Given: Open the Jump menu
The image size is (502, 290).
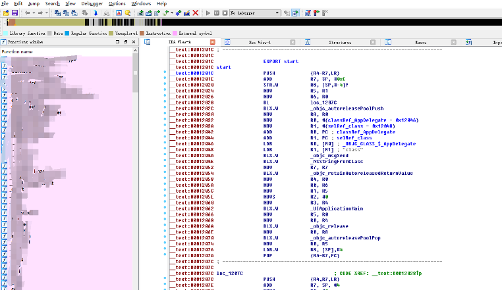Looking at the screenshot, I should pyautogui.click(x=34, y=3).
